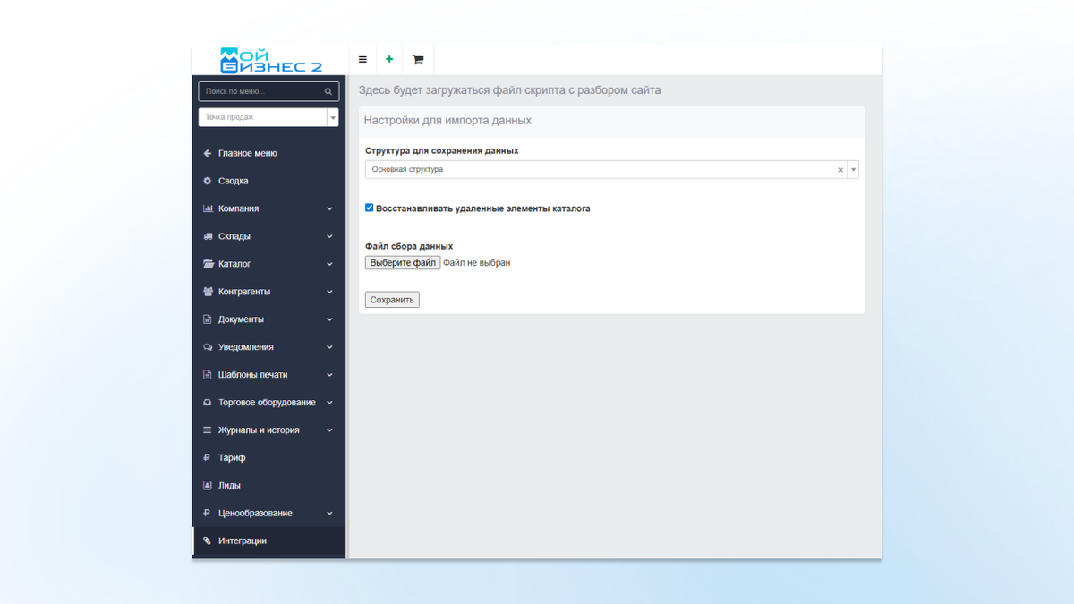Screen dimensions: 1074x604
Task: Click the folder icon beside Каталог
Action: (x=208, y=264)
